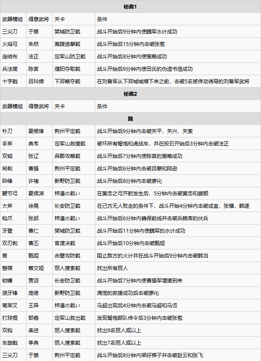Select the '双钺' weapon cell
The image size is (261, 361).
(x=13, y=156)
